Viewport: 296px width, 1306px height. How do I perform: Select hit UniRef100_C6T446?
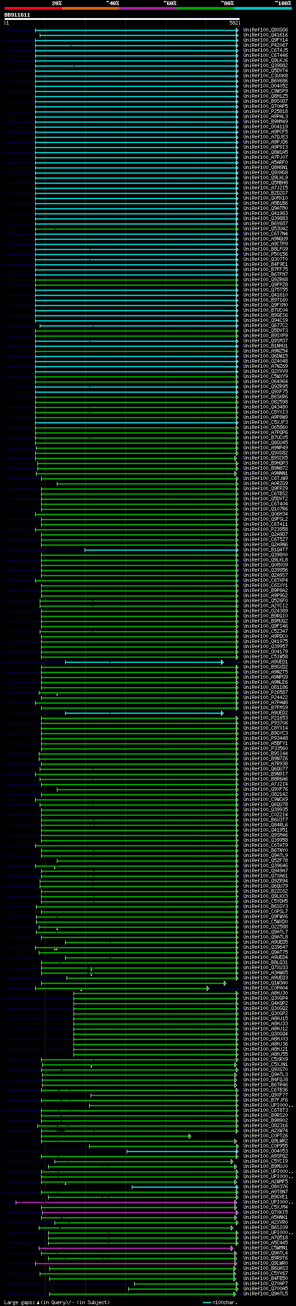coord(265,55)
